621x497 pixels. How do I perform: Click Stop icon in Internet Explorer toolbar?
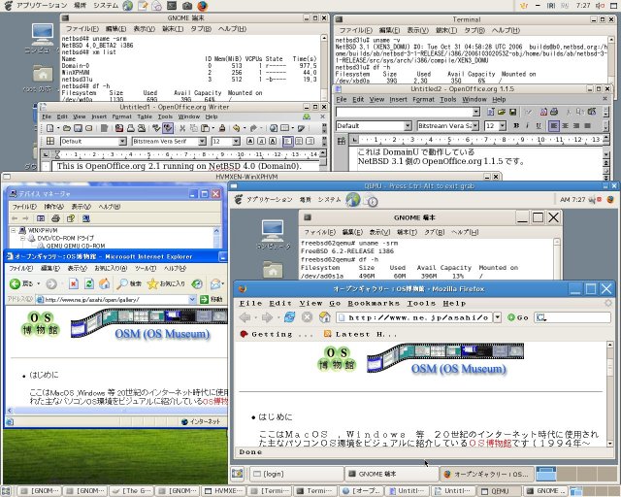74,283
